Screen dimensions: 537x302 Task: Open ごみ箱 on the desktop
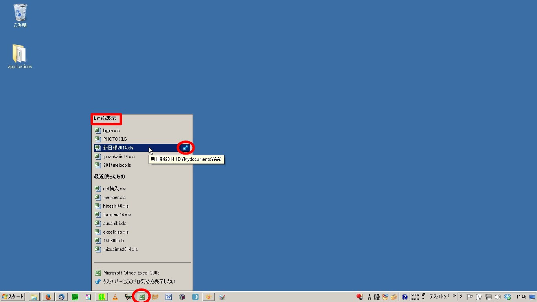(20, 16)
